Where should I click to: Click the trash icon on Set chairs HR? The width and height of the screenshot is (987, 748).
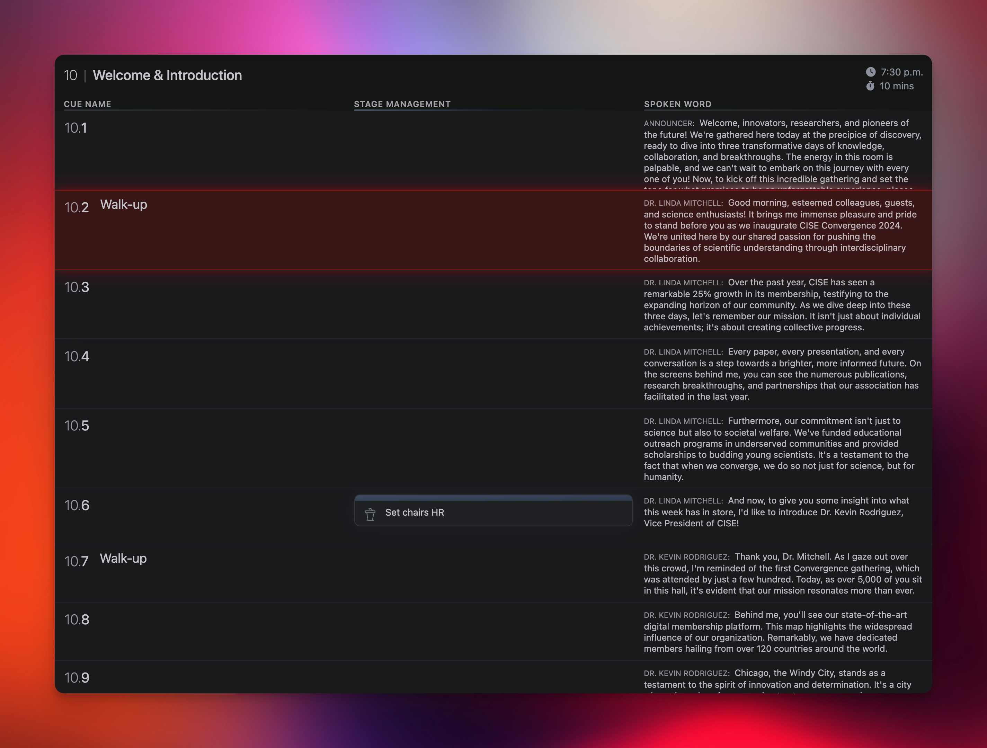pyautogui.click(x=370, y=514)
